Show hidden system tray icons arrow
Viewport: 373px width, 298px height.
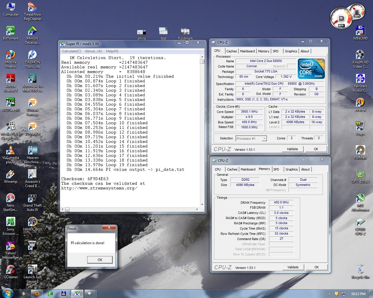pos(330,294)
